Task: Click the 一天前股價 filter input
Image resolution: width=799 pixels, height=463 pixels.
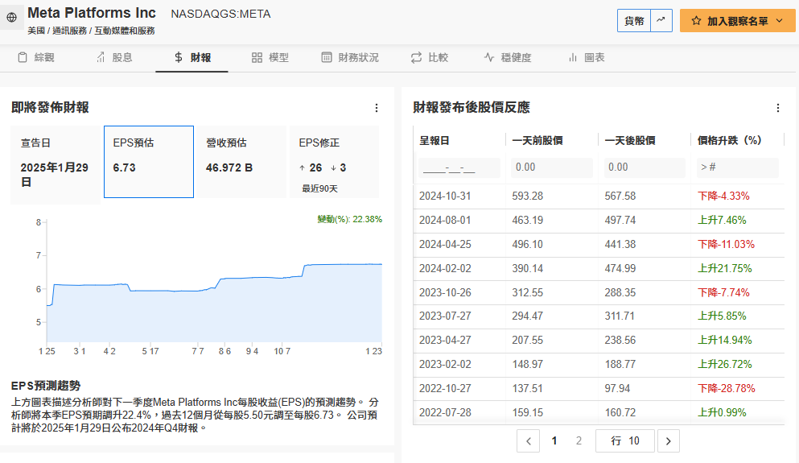Action: click(x=552, y=167)
